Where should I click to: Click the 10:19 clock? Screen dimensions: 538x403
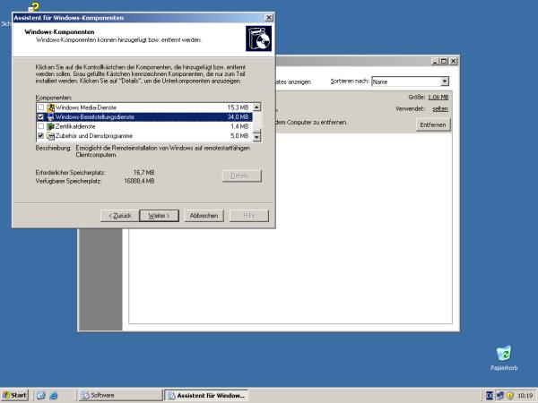point(525,396)
